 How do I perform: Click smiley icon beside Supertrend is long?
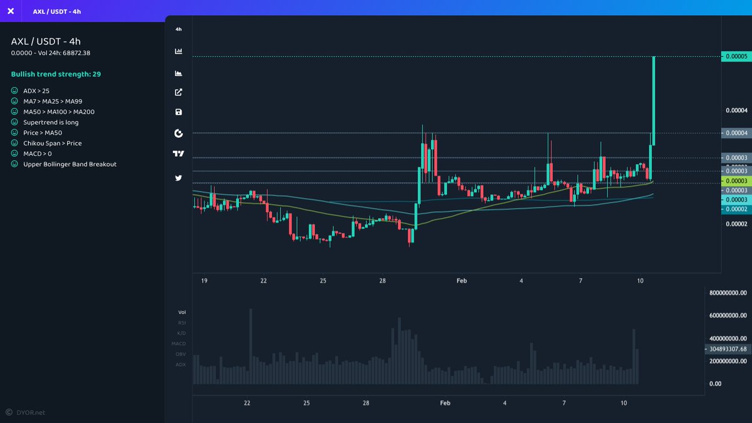[x=14, y=122]
